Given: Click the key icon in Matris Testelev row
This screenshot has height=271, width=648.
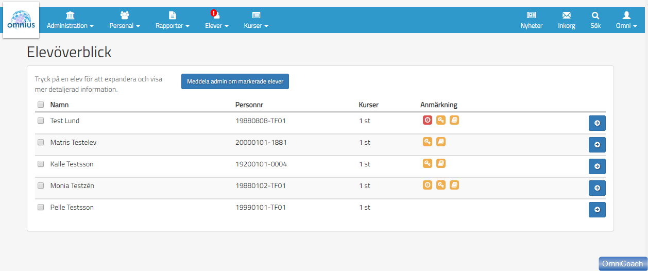Looking at the screenshot, I should click(x=427, y=142).
